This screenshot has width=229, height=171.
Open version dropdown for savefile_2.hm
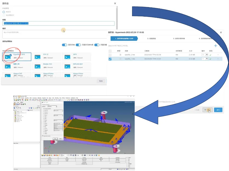pyautogui.click(x=207, y=55)
